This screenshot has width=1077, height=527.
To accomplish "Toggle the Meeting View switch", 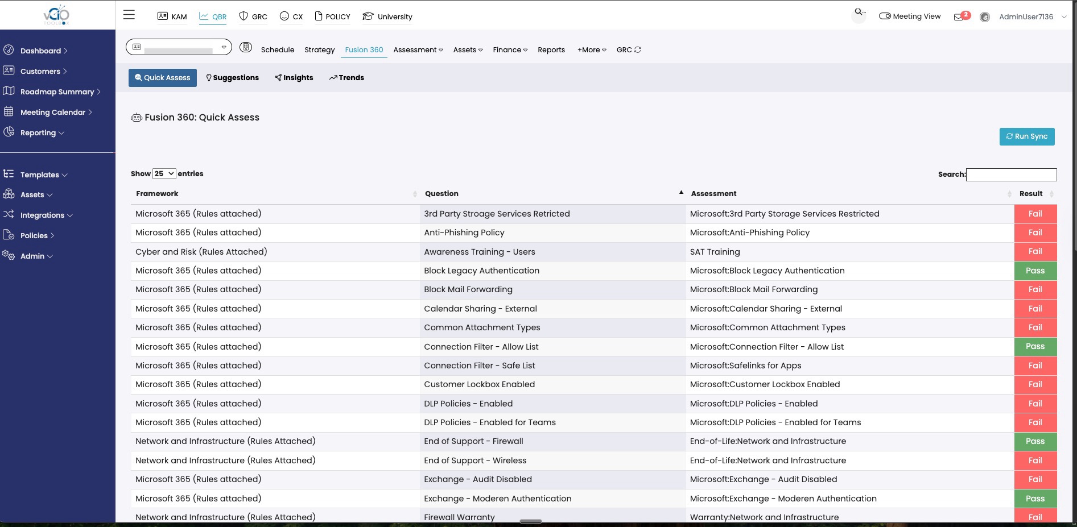I will pyautogui.click(x=885, y=16).
